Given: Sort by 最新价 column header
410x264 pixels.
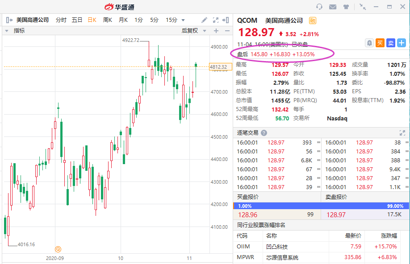Looking at the screenshot, I should [x=353, y=236].
